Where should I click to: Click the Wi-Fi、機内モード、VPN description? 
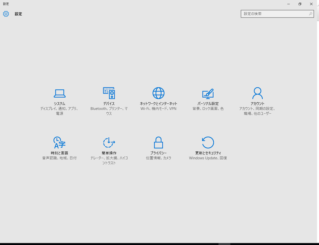pyautogui.click(x=158, y=109)
